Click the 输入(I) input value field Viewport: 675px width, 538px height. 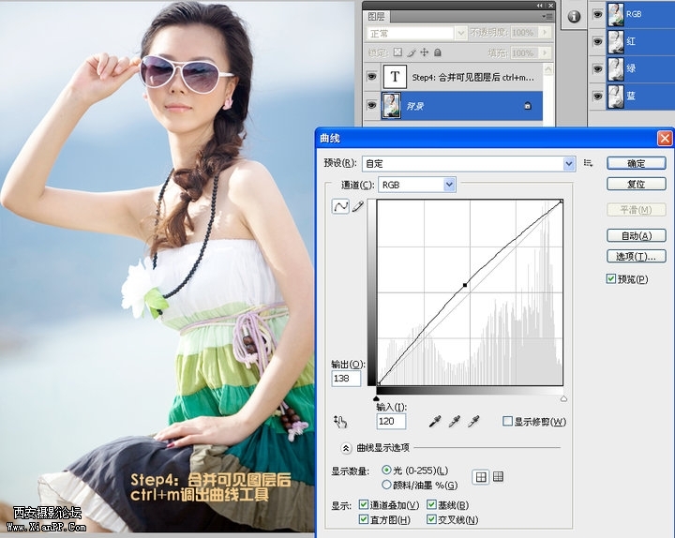coord(391,422)
